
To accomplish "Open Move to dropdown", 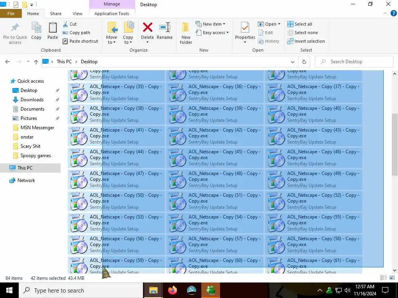I will (112, 33).
